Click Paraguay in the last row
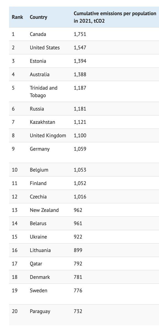 click(x=40, y=311)
